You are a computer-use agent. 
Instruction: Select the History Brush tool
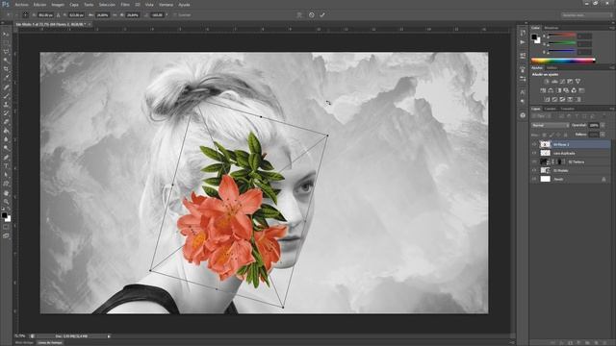coord(6,113)
